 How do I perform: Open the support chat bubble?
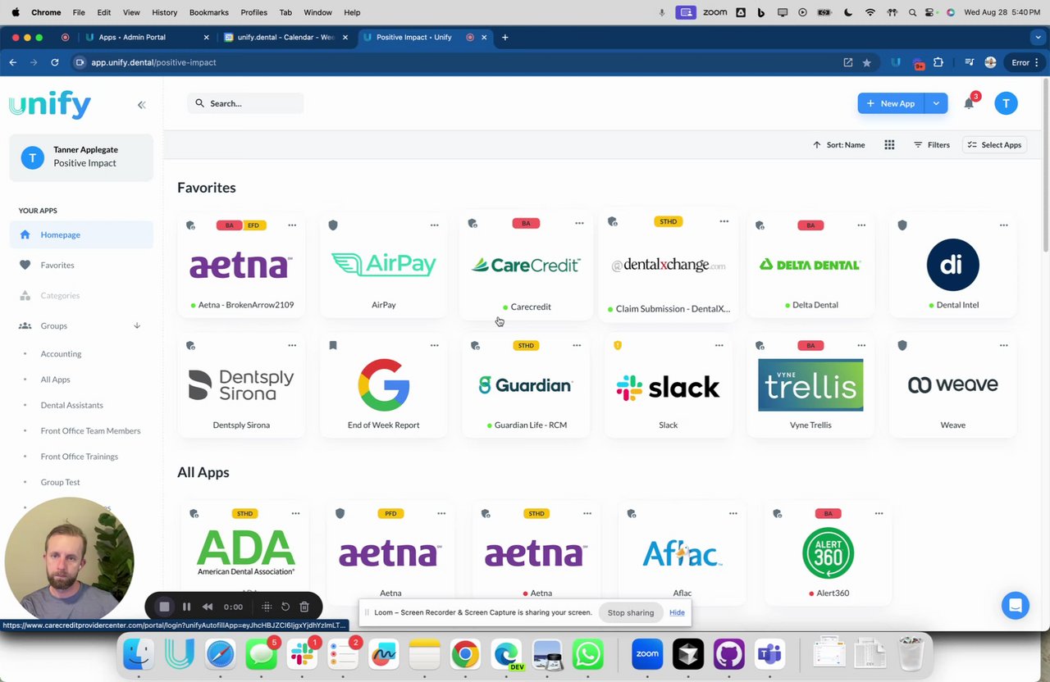[x=1015, y=606]
